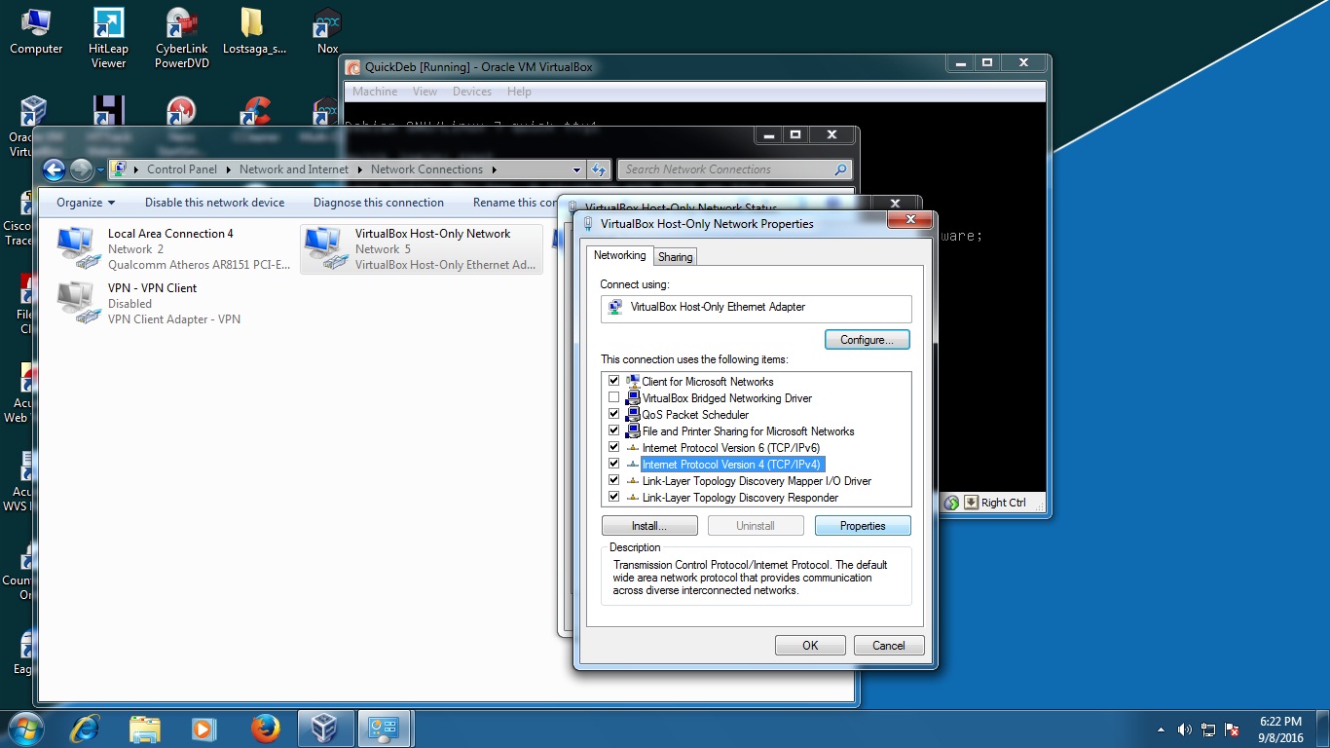Uncheck QoS Packet Scheduler
The height and width of the screenshot is (748, 1330).
click(x=613, y=415)
